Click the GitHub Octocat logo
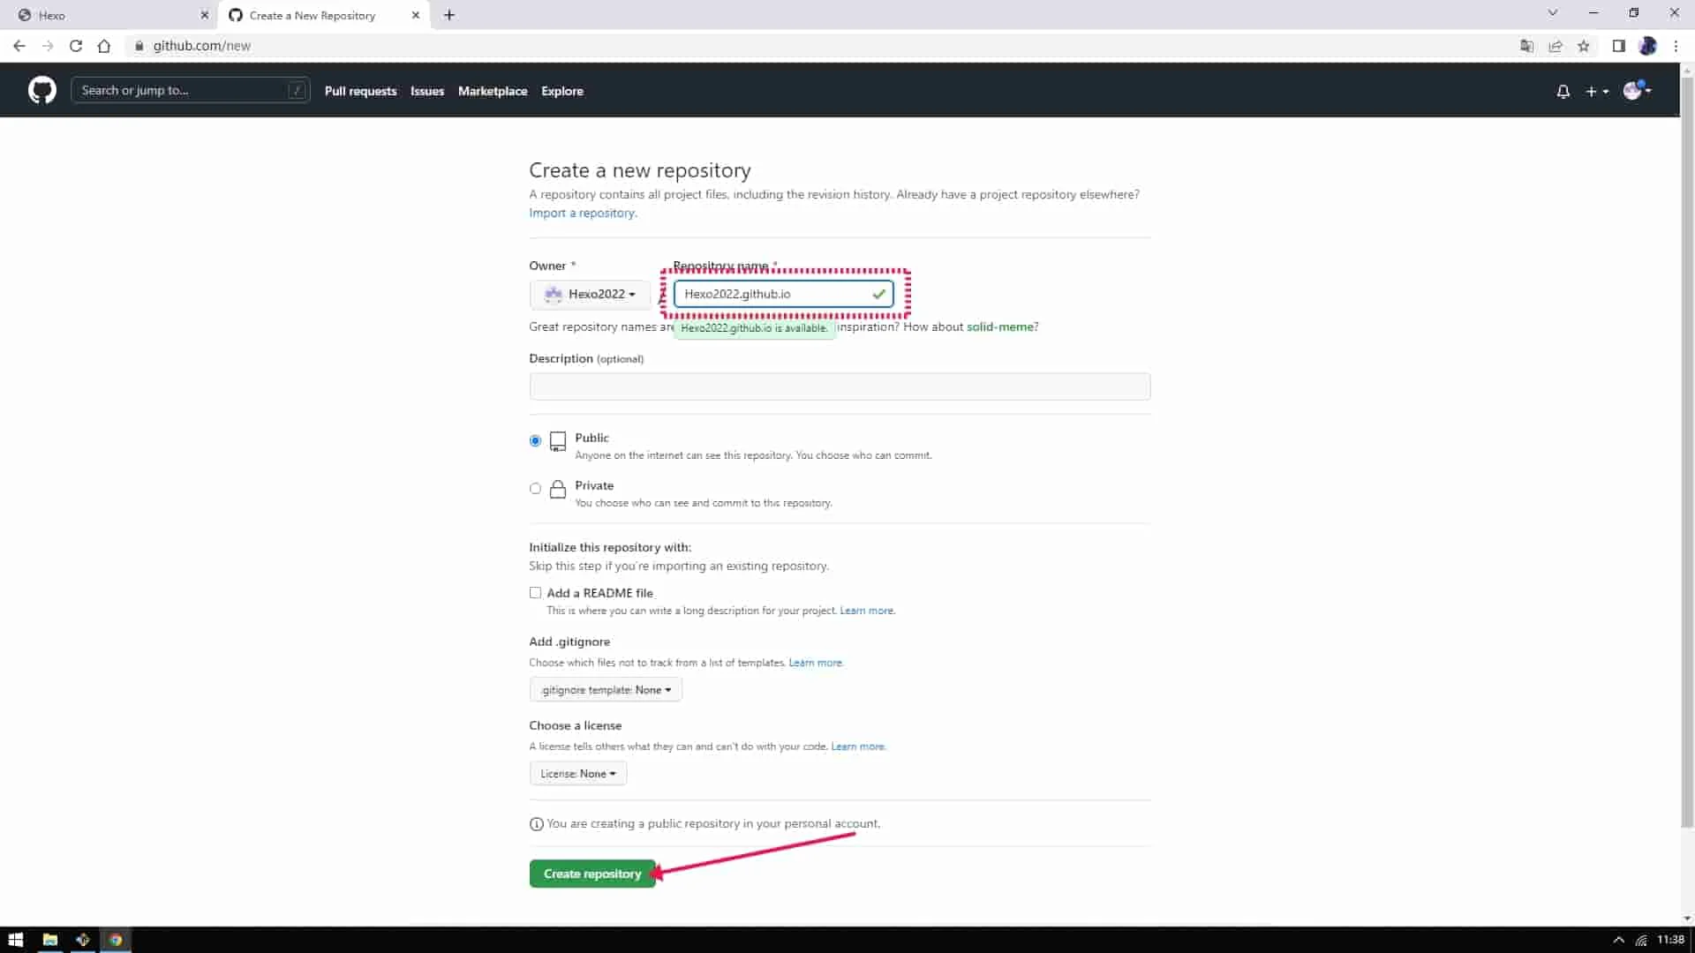 point(41,90)
